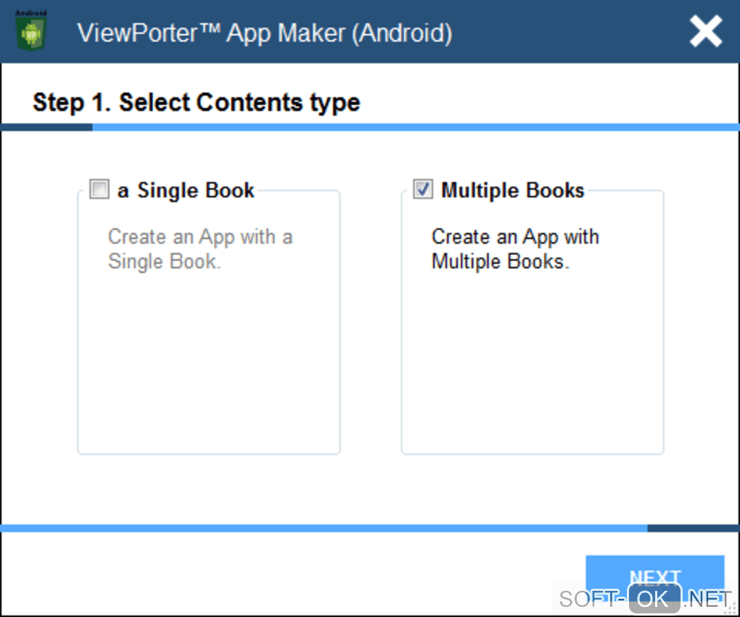Viewport: 740px width, 617px height.
Task: Close the ViewPorter App Maker window
Action: point(705,32)
